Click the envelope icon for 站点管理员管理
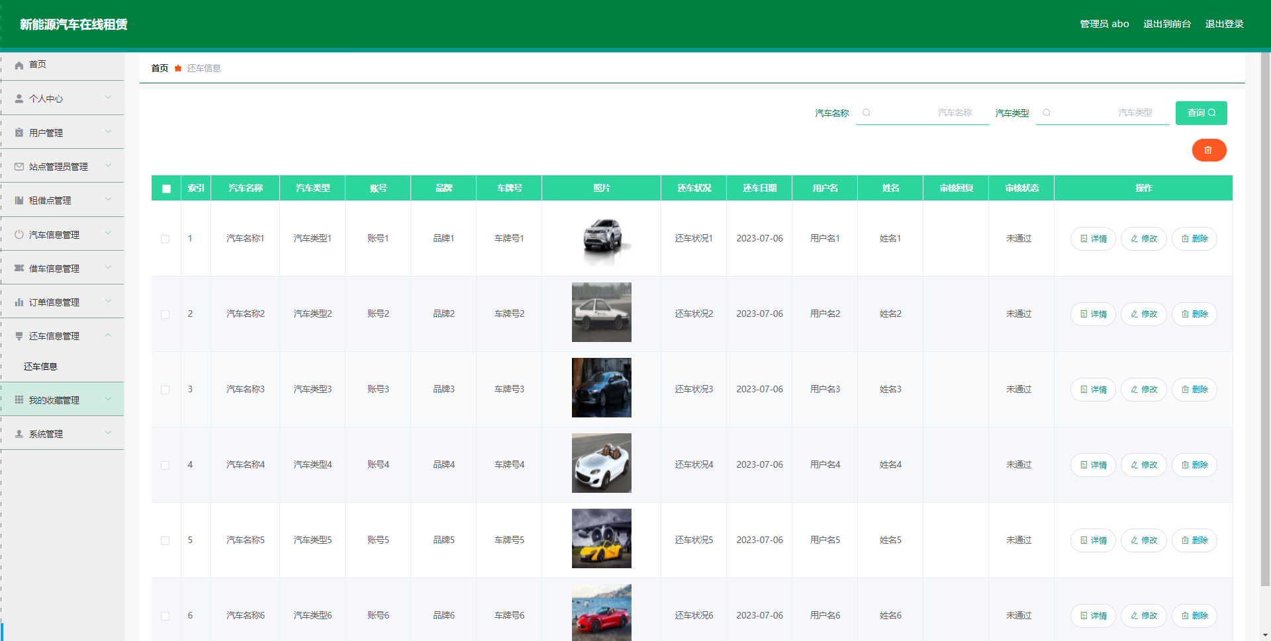The width and height of the screenshot is (1271, 641). [x=19, y=167]
